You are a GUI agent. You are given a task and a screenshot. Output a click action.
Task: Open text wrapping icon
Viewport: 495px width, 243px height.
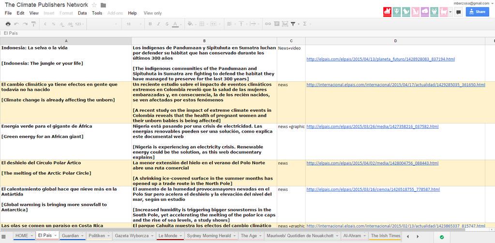pyautogui.click(x=253, y=24)
